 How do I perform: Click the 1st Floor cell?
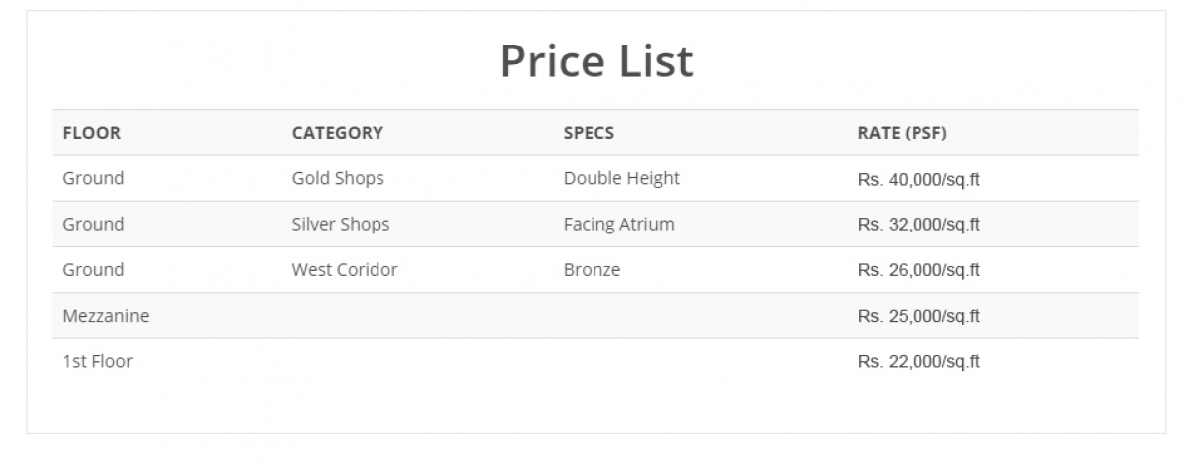click(x=97, y=361)
